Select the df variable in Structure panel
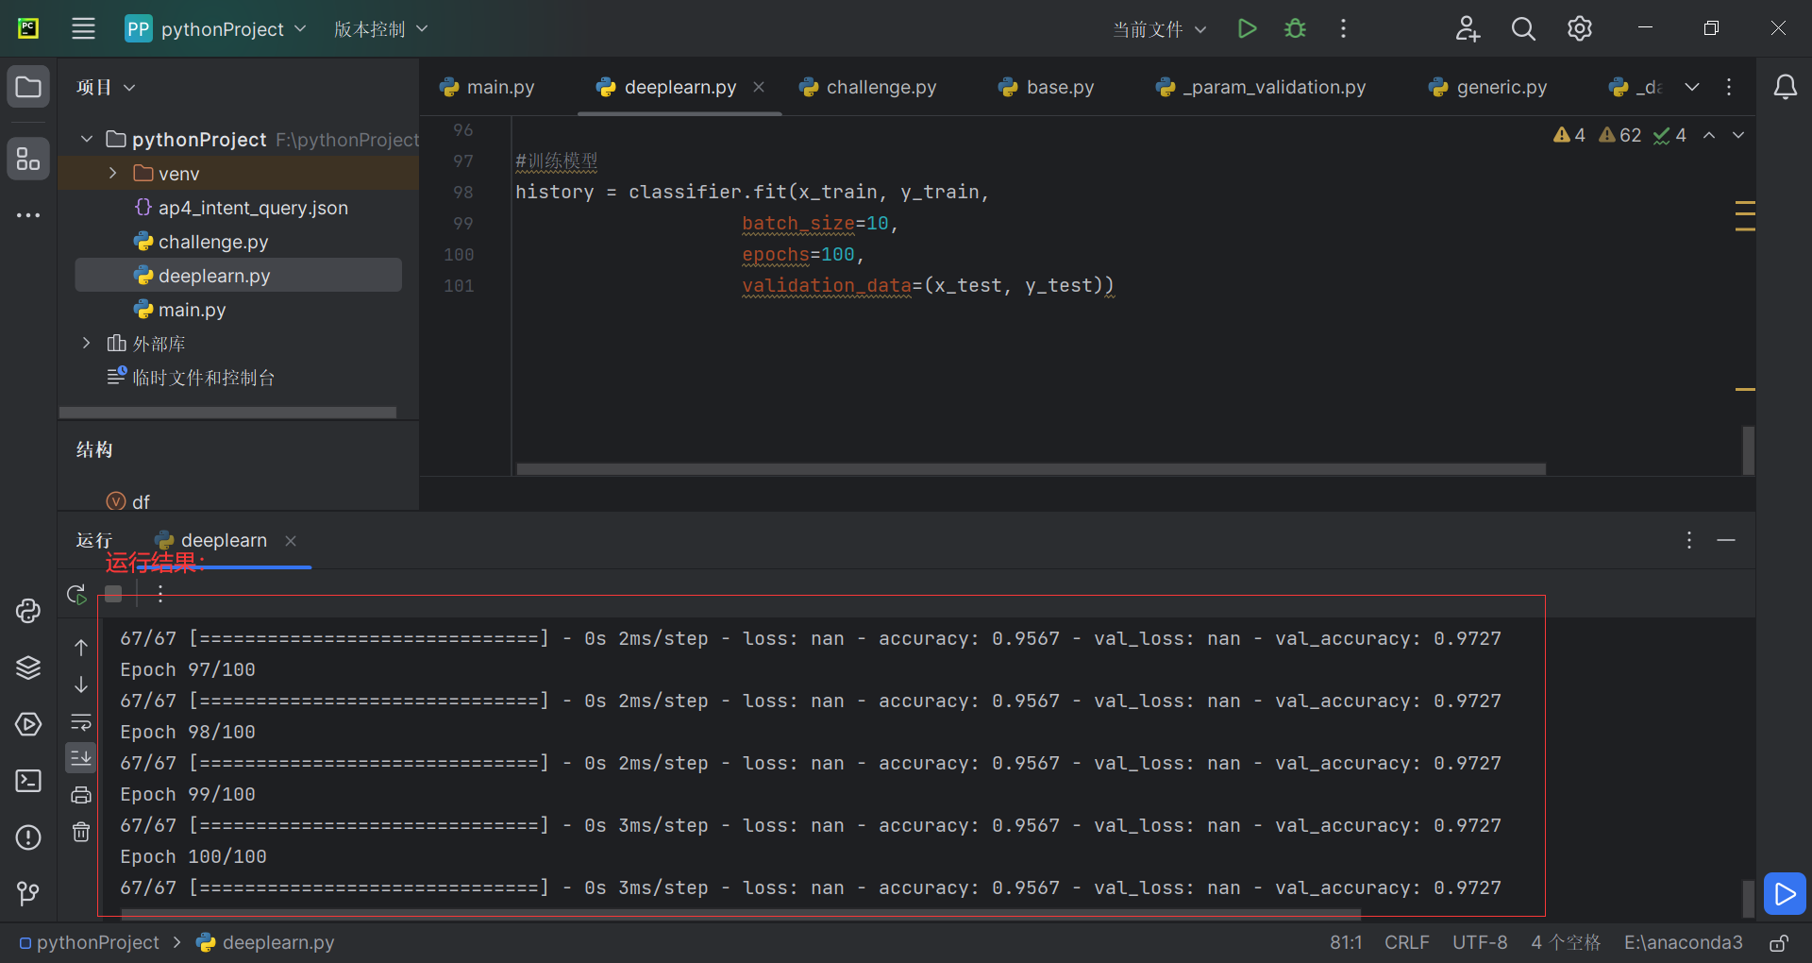The image size is (1812, 963). point(128,501)
